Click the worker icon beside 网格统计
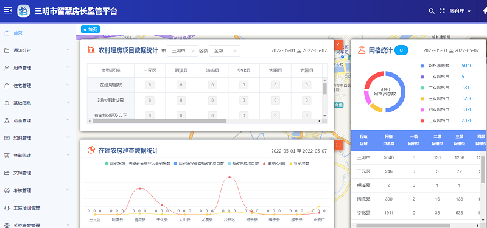487x228 pixels. pos(362,50)
